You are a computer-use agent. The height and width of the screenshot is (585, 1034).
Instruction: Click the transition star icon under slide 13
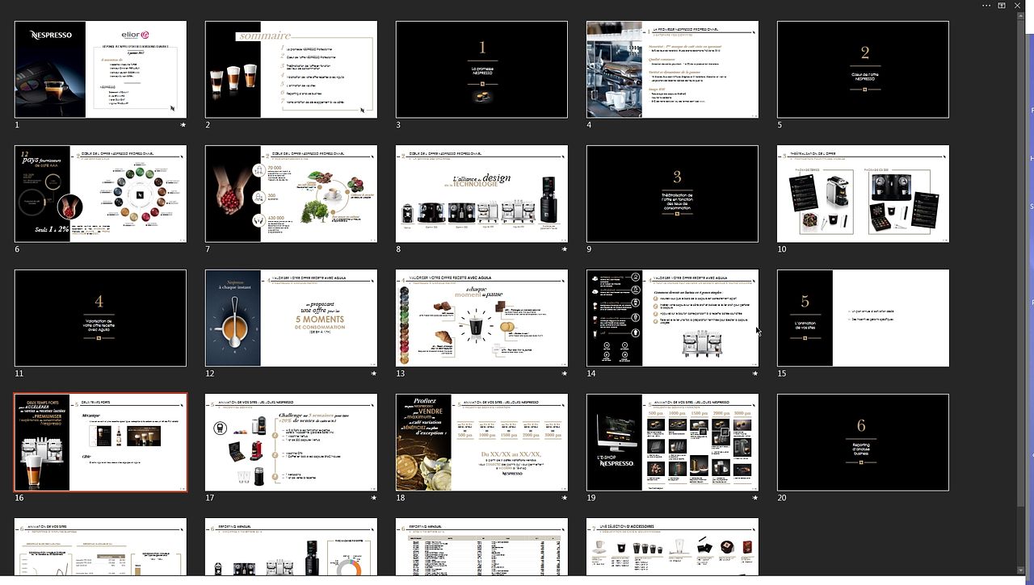[565, 374]
